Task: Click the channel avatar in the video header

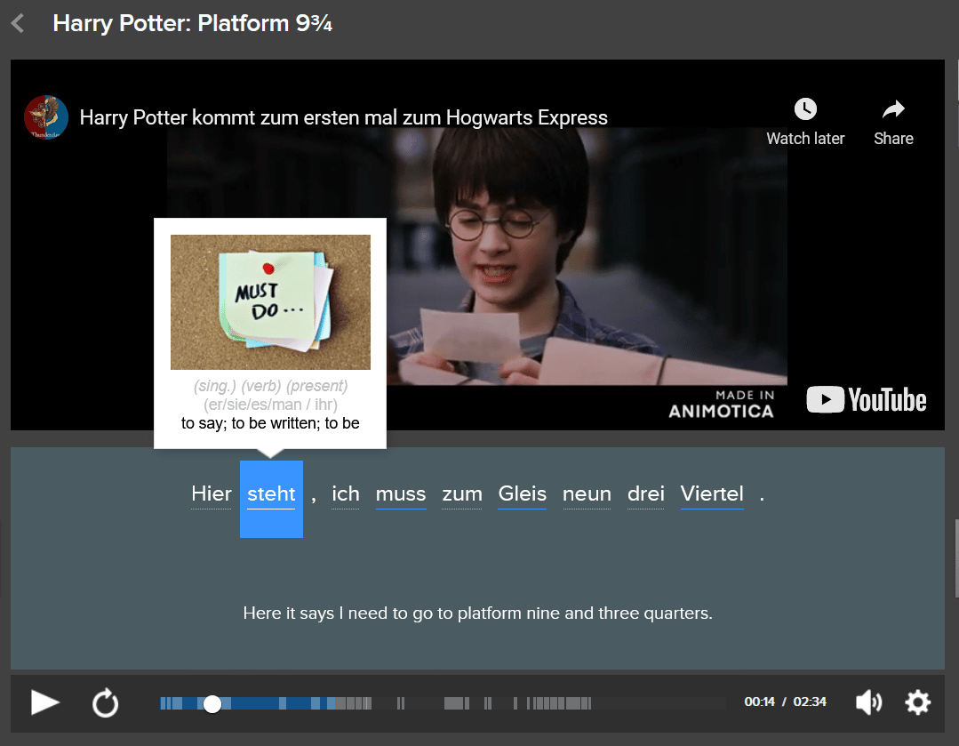Action: pos(46,118)
